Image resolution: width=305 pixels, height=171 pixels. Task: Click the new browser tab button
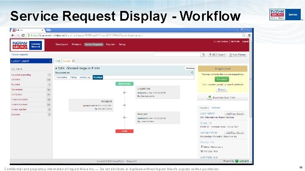coord(48,30)
